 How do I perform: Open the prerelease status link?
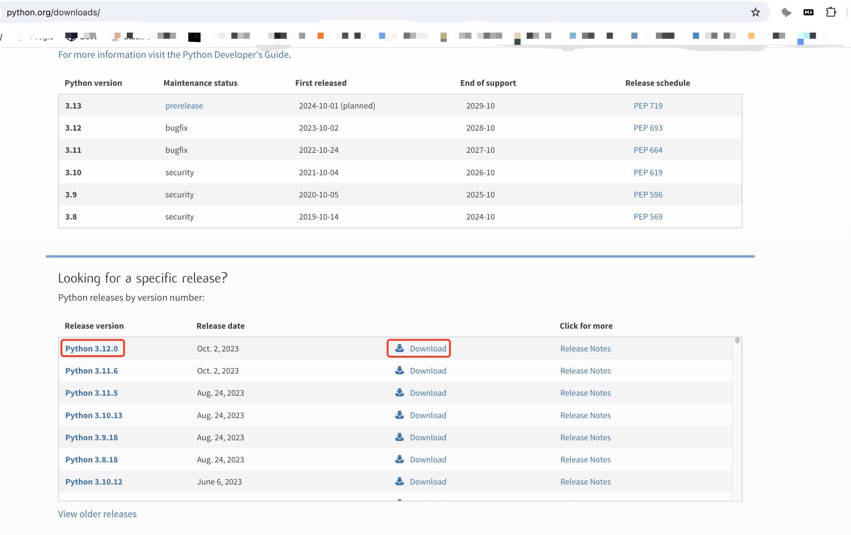(x=184, y=105)
